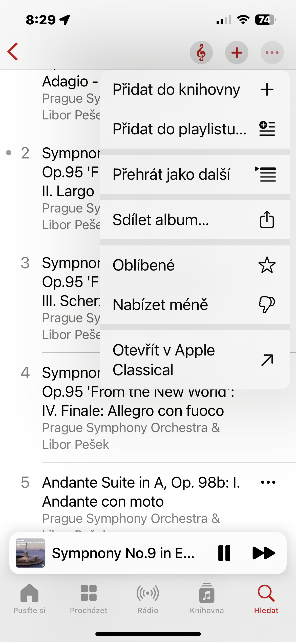Tap the red back chevron
Screen dimensions: 296x642
pyautogui.click(x=13, y=52)
